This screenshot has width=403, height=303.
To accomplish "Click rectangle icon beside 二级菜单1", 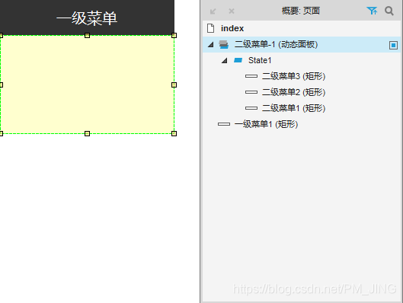I will [251, 108].
